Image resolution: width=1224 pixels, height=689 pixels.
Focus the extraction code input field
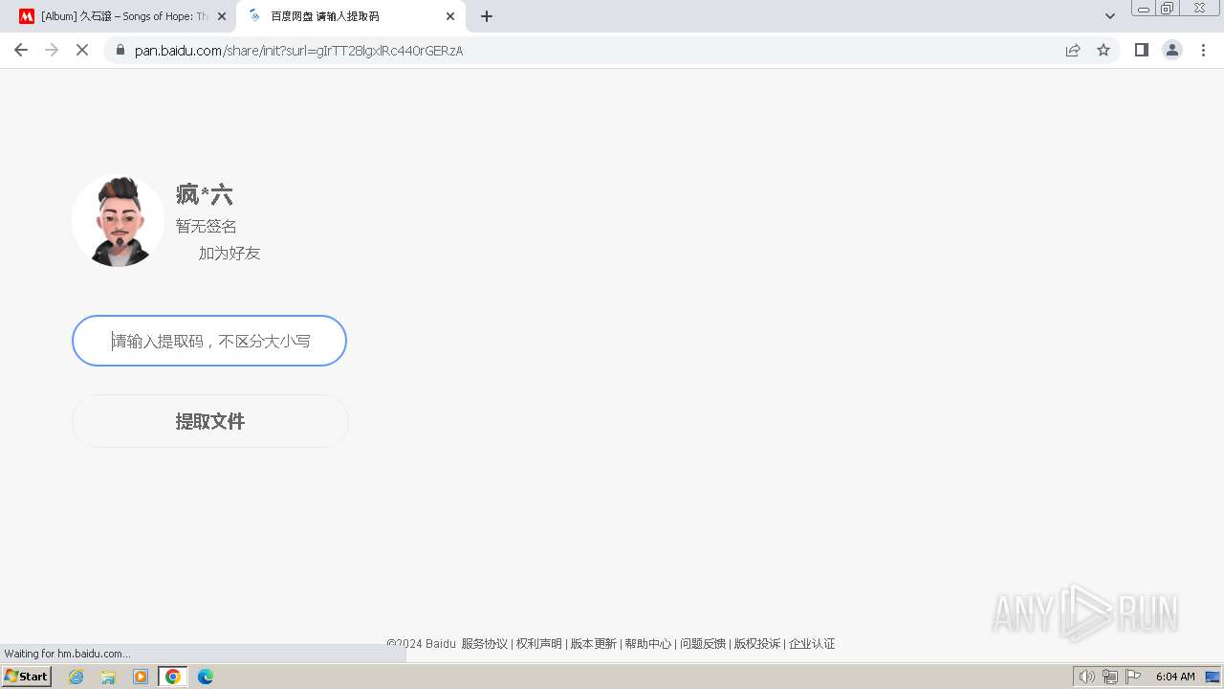pos(209,341)
